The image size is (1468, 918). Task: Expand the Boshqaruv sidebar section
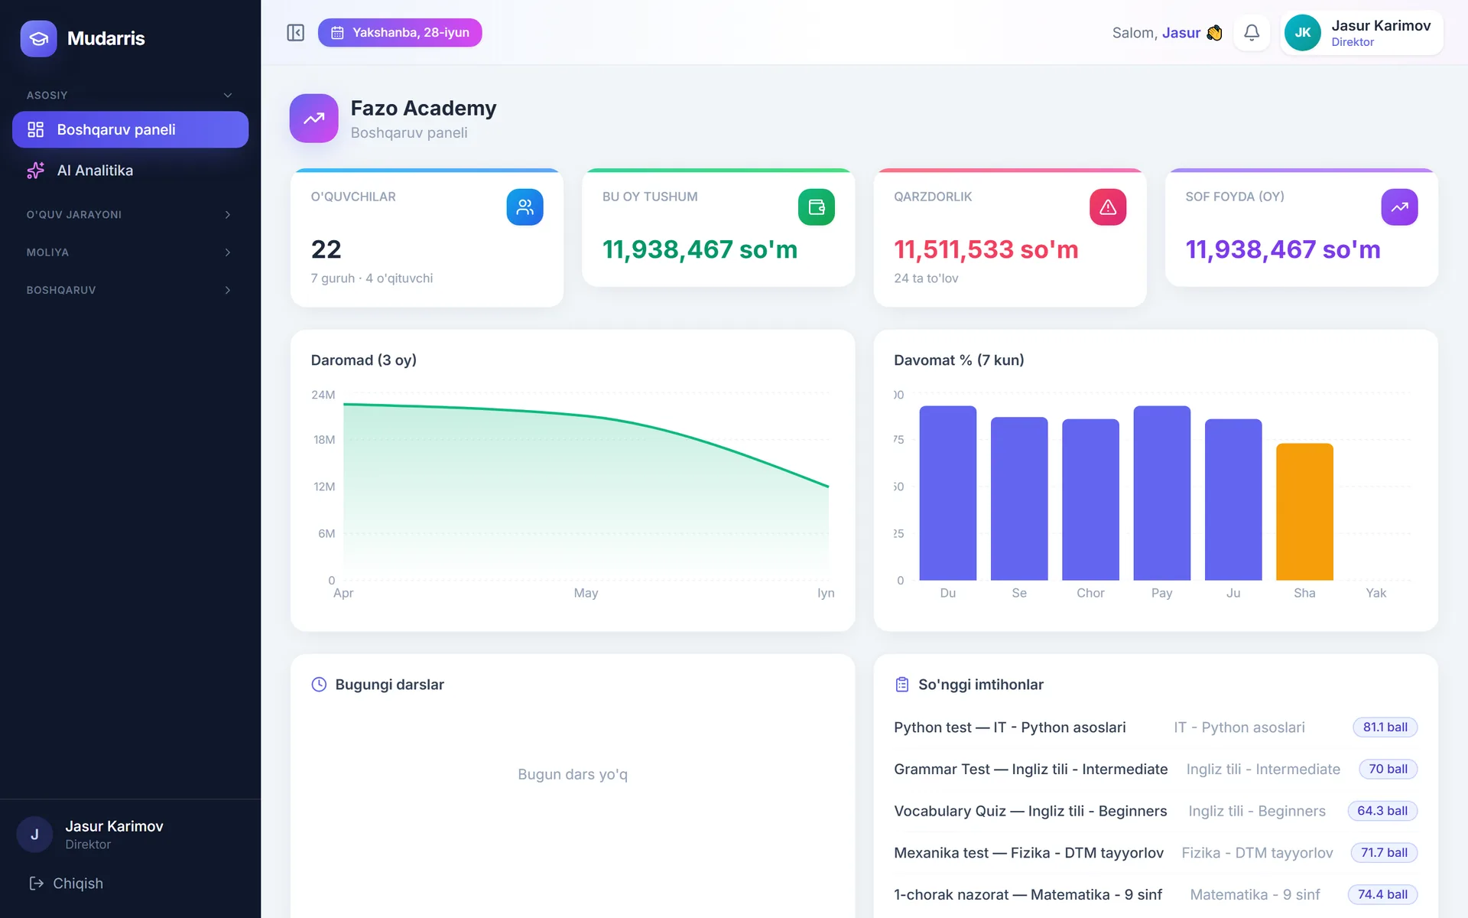(130, 290)
